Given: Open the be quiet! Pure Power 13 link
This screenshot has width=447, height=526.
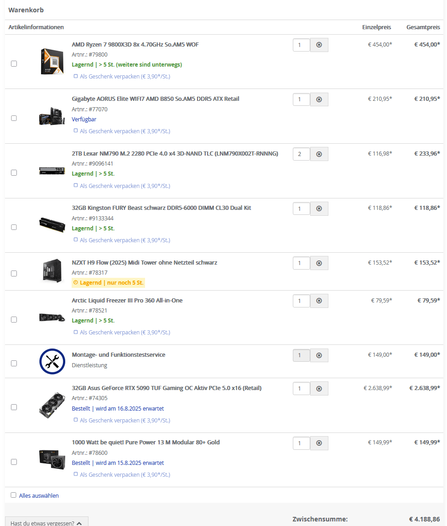Looking at the screenshot, I should coord(146,443).
